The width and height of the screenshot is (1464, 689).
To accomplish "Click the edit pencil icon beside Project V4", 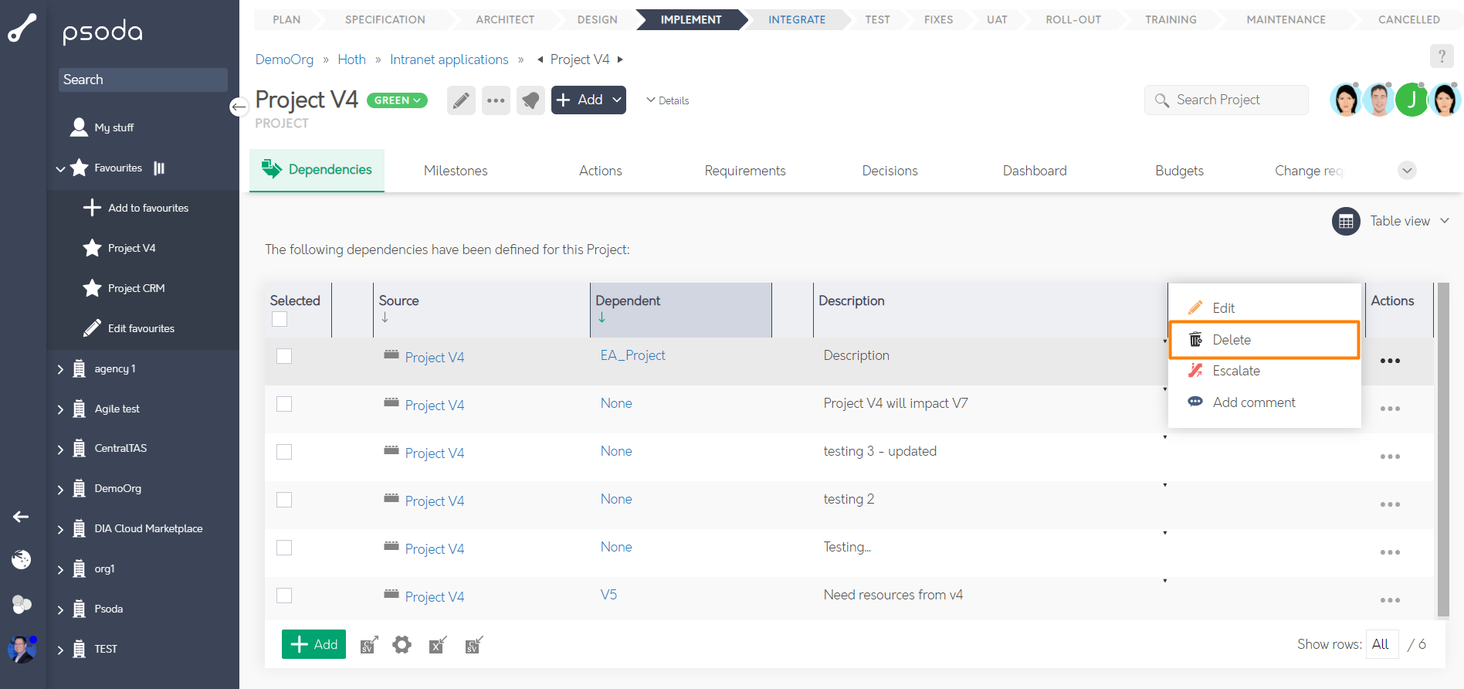I will pos(461,100).
